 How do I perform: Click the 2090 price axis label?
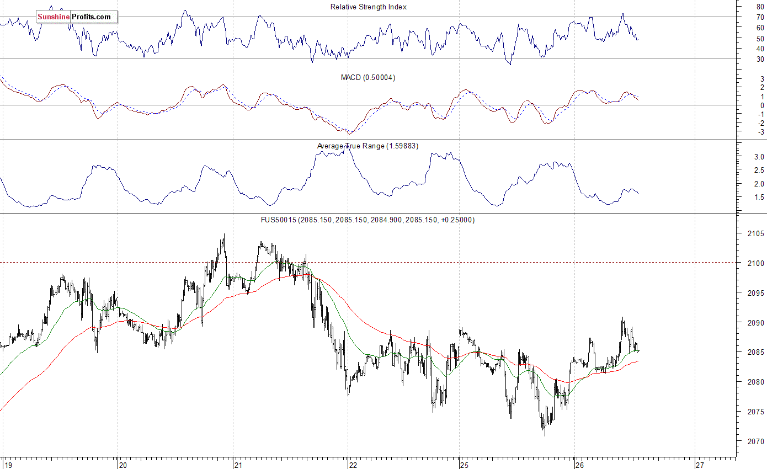click(757, 323)
